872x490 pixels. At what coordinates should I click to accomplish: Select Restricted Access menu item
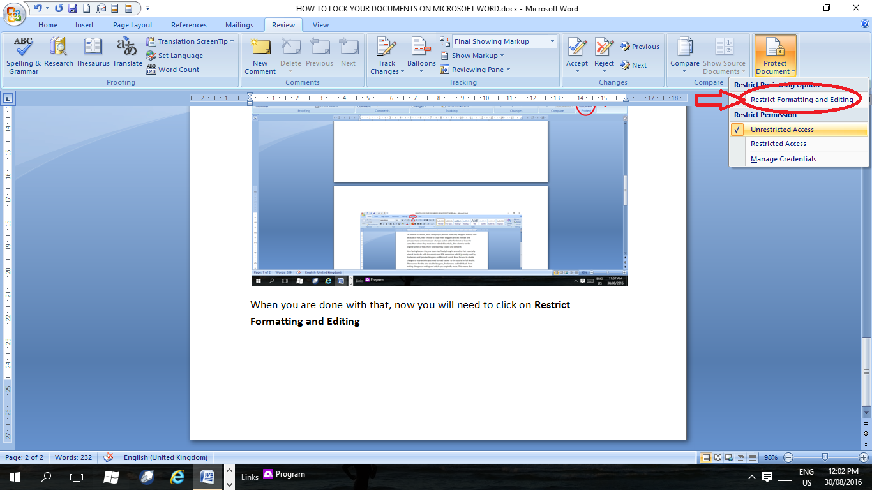[x=799, y=144]
